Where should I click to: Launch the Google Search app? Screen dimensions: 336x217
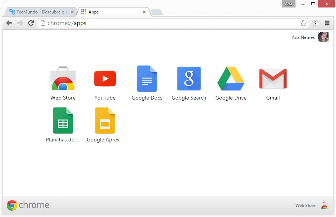pos(189,79)
